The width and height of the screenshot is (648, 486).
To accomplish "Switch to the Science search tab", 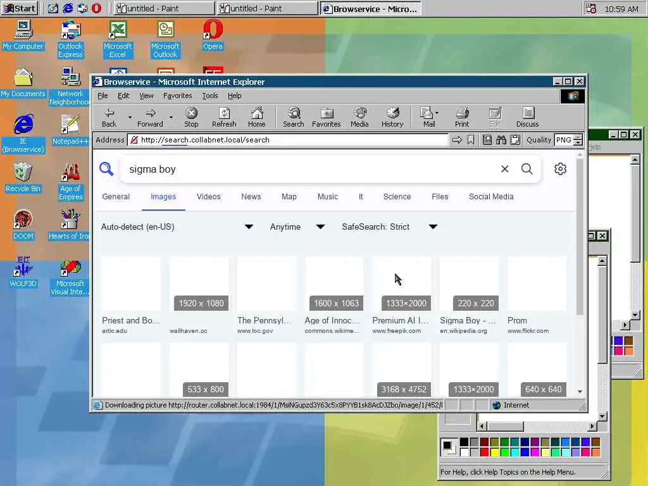I will (x=397, y=197).
